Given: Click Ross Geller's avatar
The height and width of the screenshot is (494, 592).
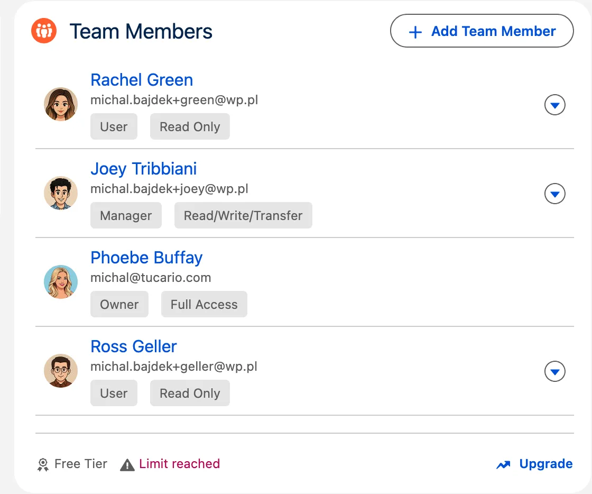Looking at the screenshot, I should pos(61,371).
